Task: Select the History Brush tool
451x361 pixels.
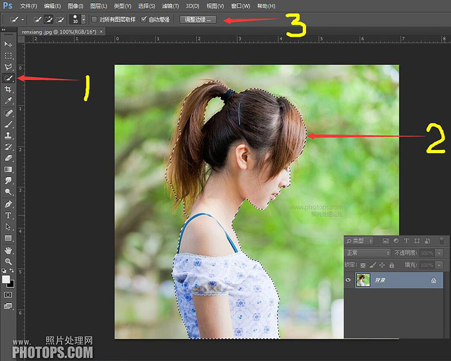Action: (8, 147)
